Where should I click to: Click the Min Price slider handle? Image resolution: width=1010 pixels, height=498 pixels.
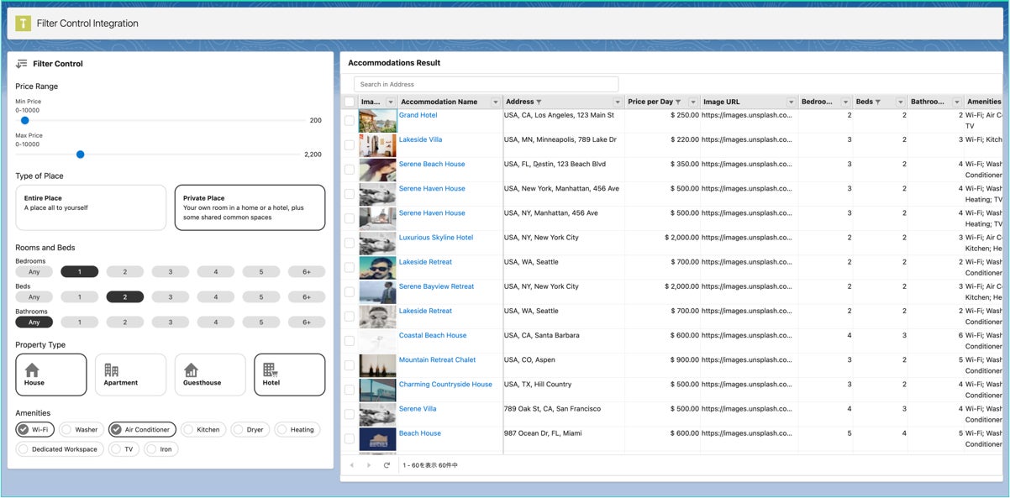tap(25, 121)
